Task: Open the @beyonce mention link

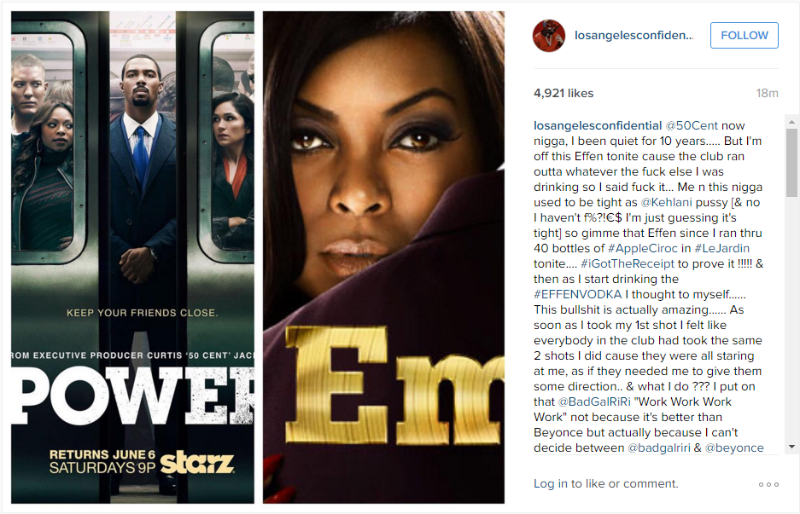Action: click(x=734, y=448)
